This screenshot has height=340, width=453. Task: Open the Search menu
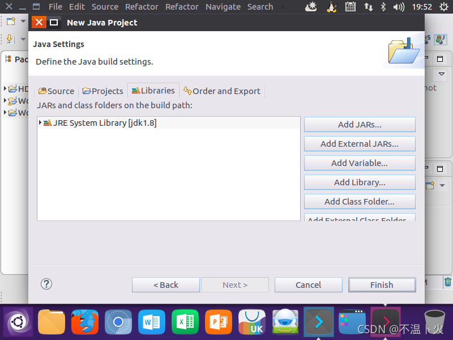[x=260, y=7]
